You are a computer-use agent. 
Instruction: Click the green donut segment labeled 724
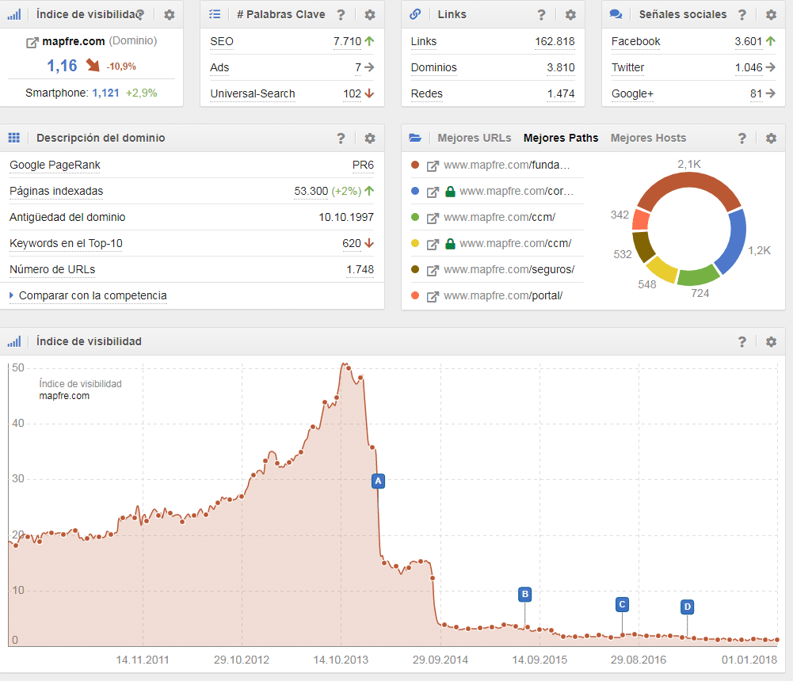point(698,276)
